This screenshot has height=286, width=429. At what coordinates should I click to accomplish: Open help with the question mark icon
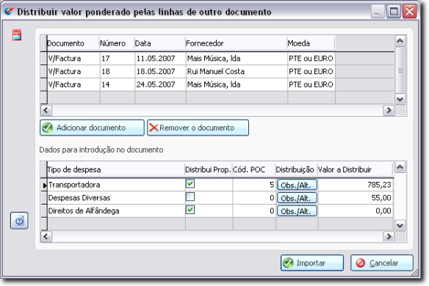click(x=19, y=221)
